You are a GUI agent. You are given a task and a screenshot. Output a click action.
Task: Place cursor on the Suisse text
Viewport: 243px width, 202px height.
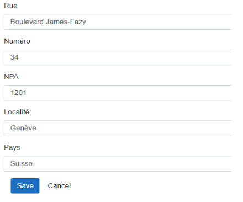(22, 163)
